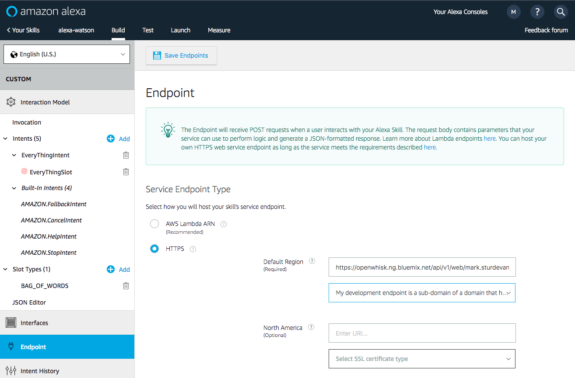Click the Default Region URI input field
Screen dimensions: 575x378
[x=422, y=267]
